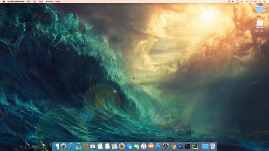Open the Apple menu
The height and width of the screenshot is (151, 269).
click(x=4, y=2)
